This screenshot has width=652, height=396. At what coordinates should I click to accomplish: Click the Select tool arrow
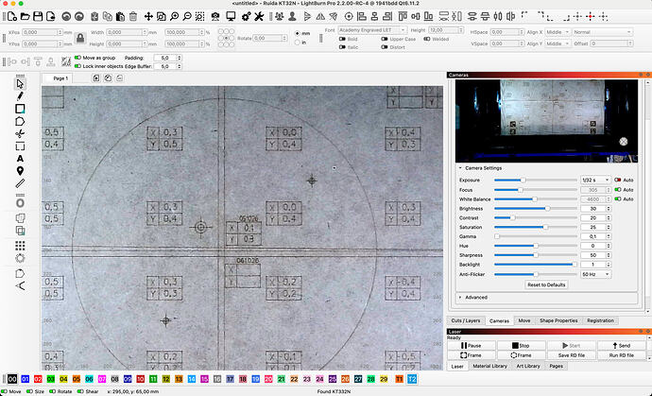click(x=20, y=84)
